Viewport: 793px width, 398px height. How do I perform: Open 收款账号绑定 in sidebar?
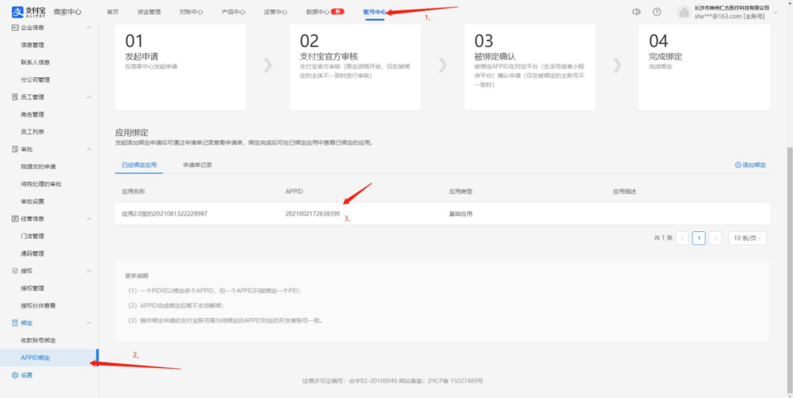[38, 340]
